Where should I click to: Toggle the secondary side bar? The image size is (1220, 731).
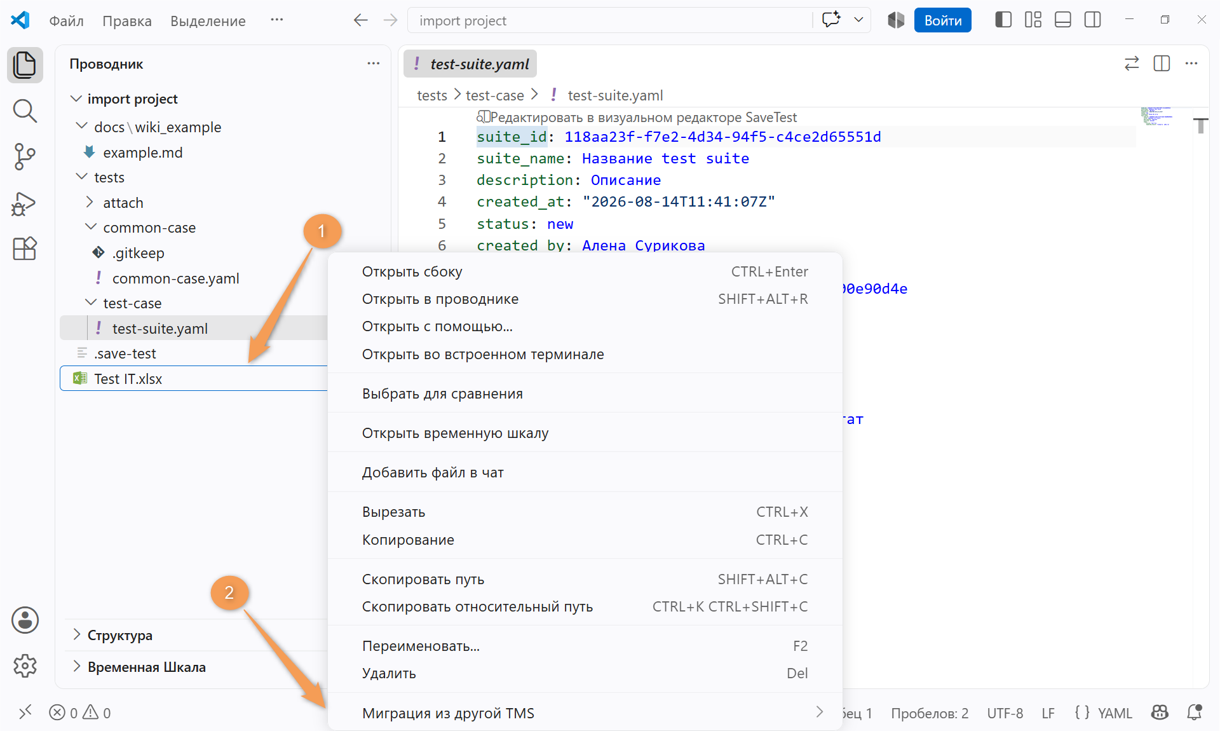pos(1093,20)
